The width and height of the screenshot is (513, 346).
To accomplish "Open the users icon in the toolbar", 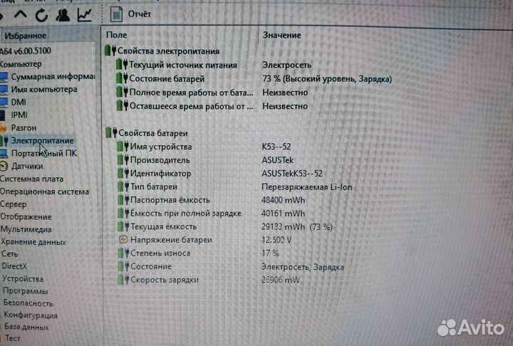I will (63, 14).
